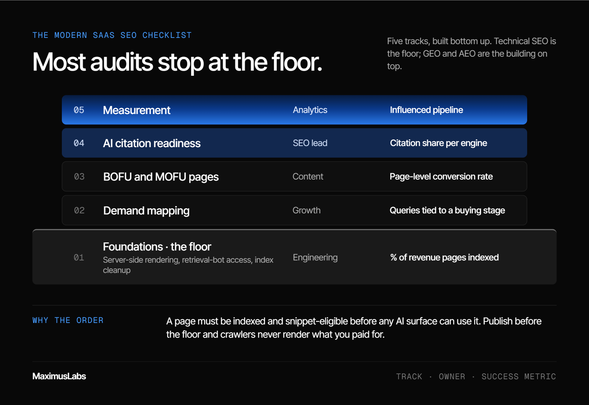Click the row number '01'
This screenshot has width=589, height=405.
tap(79, 257)
